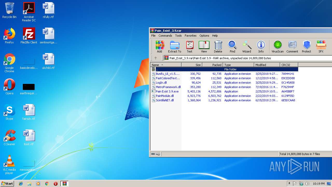Open the Find magnifier tool
This screenshot has height=187, width=332.
(x=232, y=47)
